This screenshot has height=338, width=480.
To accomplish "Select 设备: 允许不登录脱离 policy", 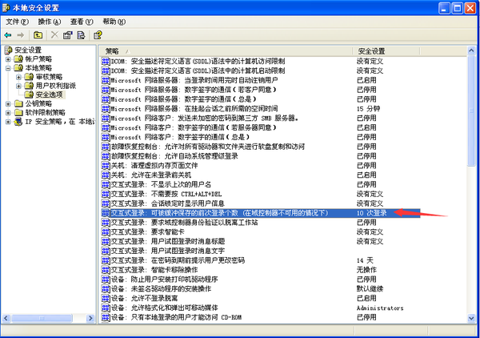I will tap(144, 299).
